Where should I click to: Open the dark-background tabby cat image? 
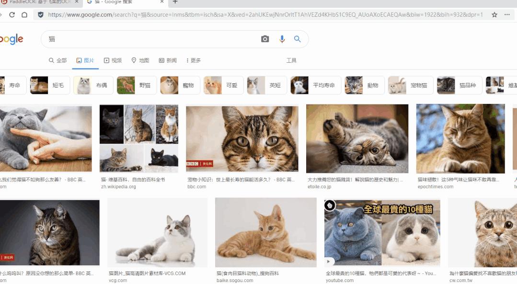pos(49,233)
